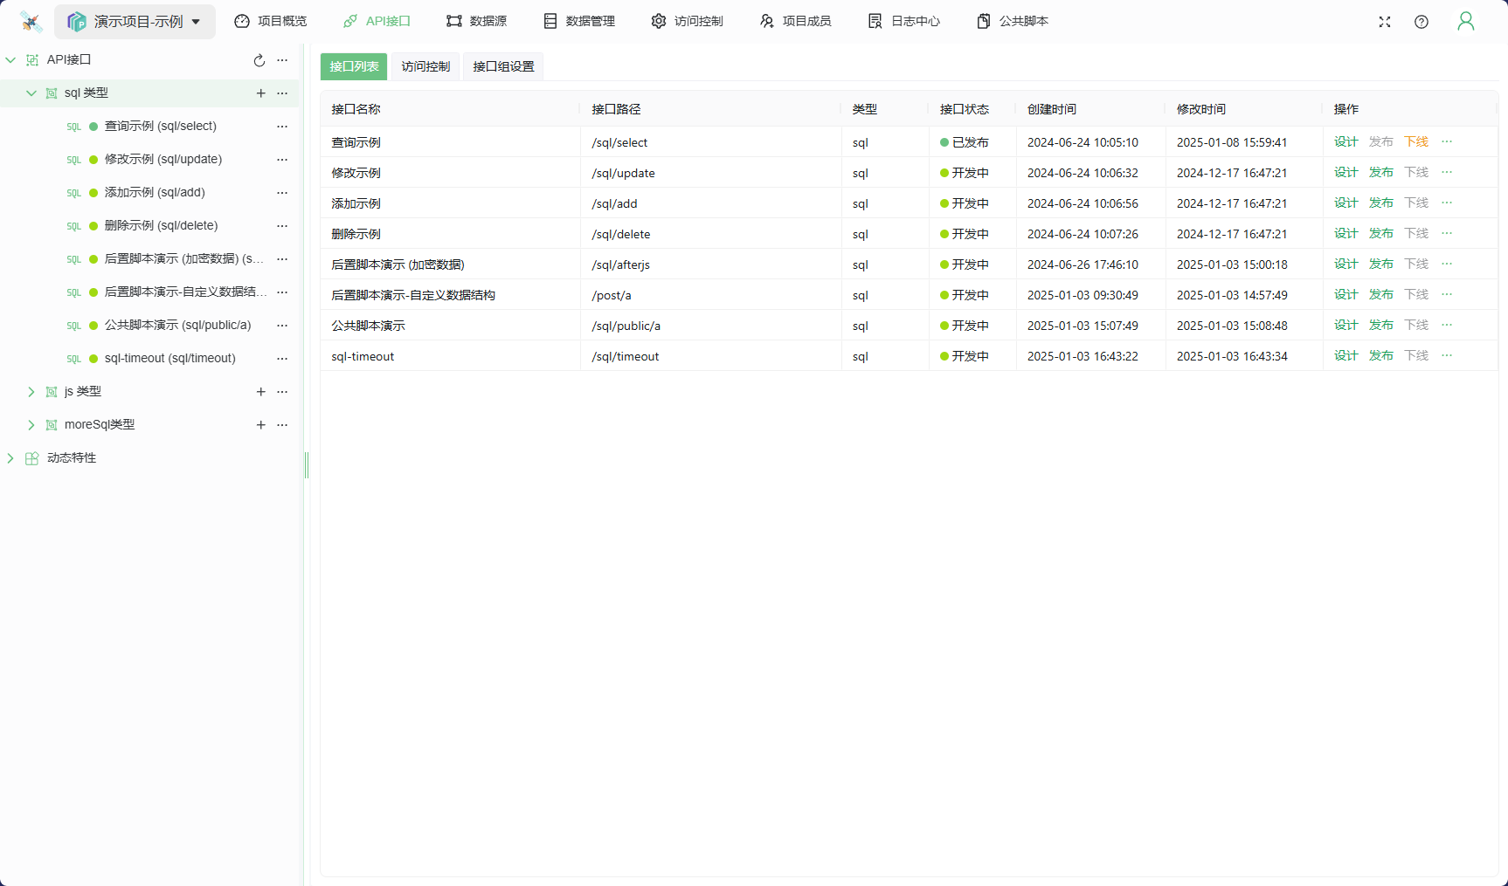Open more actions for sql-timeout table row
Viewport: 1508px width, 886px height.
(1447, 355)
